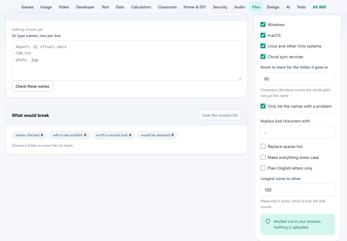This screenshot has width=347, height=241.
Task: Open the Text category
Action: coord(105,7)
